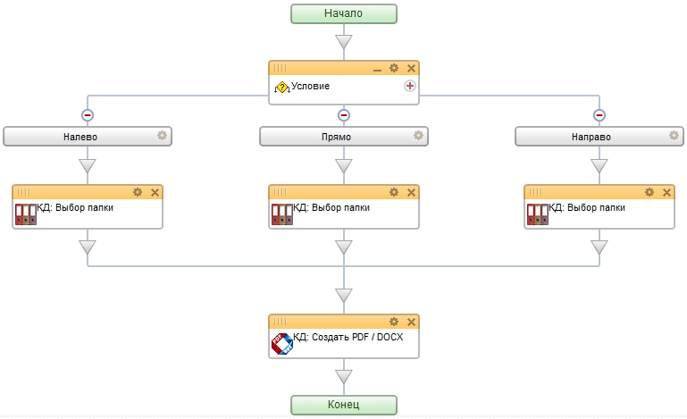
Task: Open settings of right Выбор папки block
Action: [649, 192]
